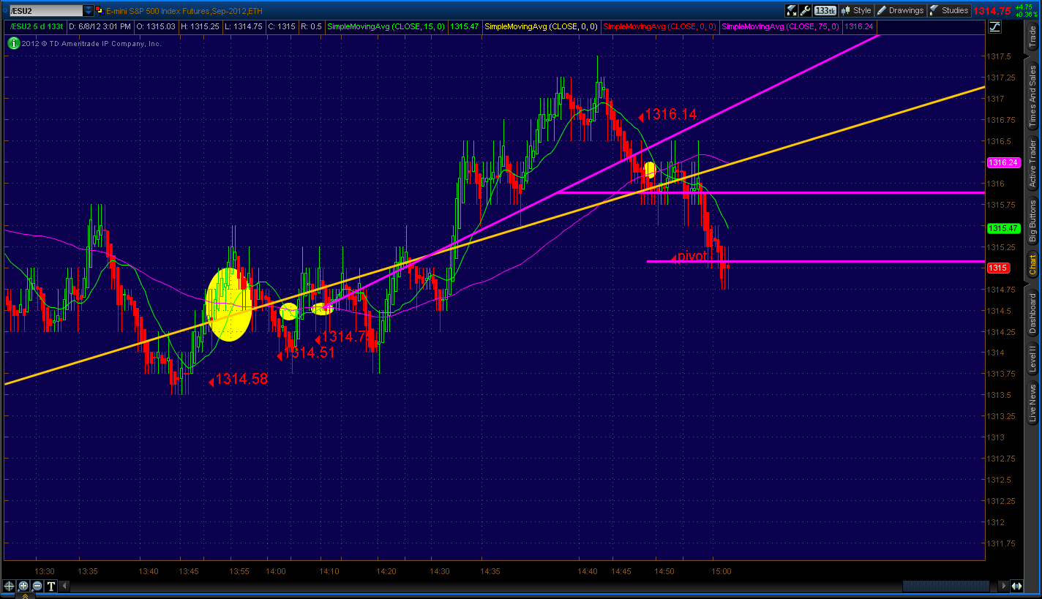The height and width of the screenshot is (599, 1042).
Task: Click the 15:00 time axis label
Action: point(721,571)
